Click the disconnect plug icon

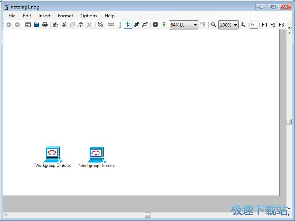(x=203, y=25)
